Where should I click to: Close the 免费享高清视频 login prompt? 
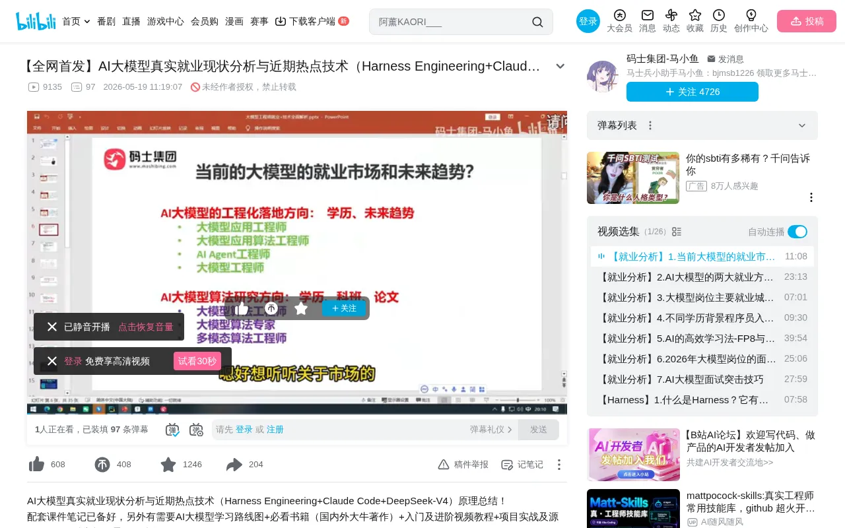pyautogui.click(x=52, y=361)
